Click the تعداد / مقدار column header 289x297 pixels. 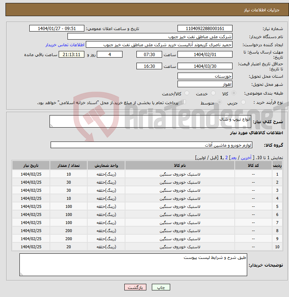pos(69,165)
